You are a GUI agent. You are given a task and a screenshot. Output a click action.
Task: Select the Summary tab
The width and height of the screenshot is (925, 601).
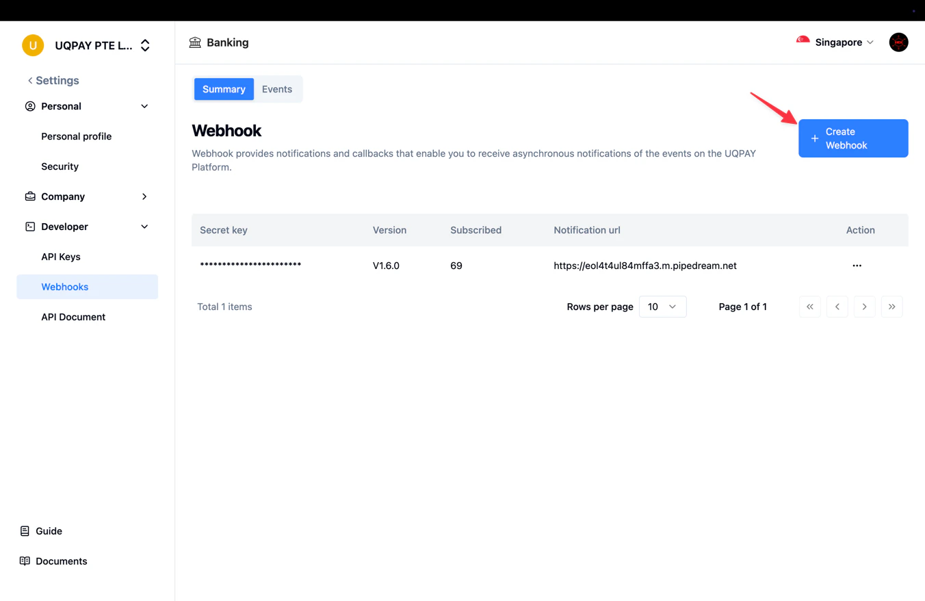coord(224,89)
